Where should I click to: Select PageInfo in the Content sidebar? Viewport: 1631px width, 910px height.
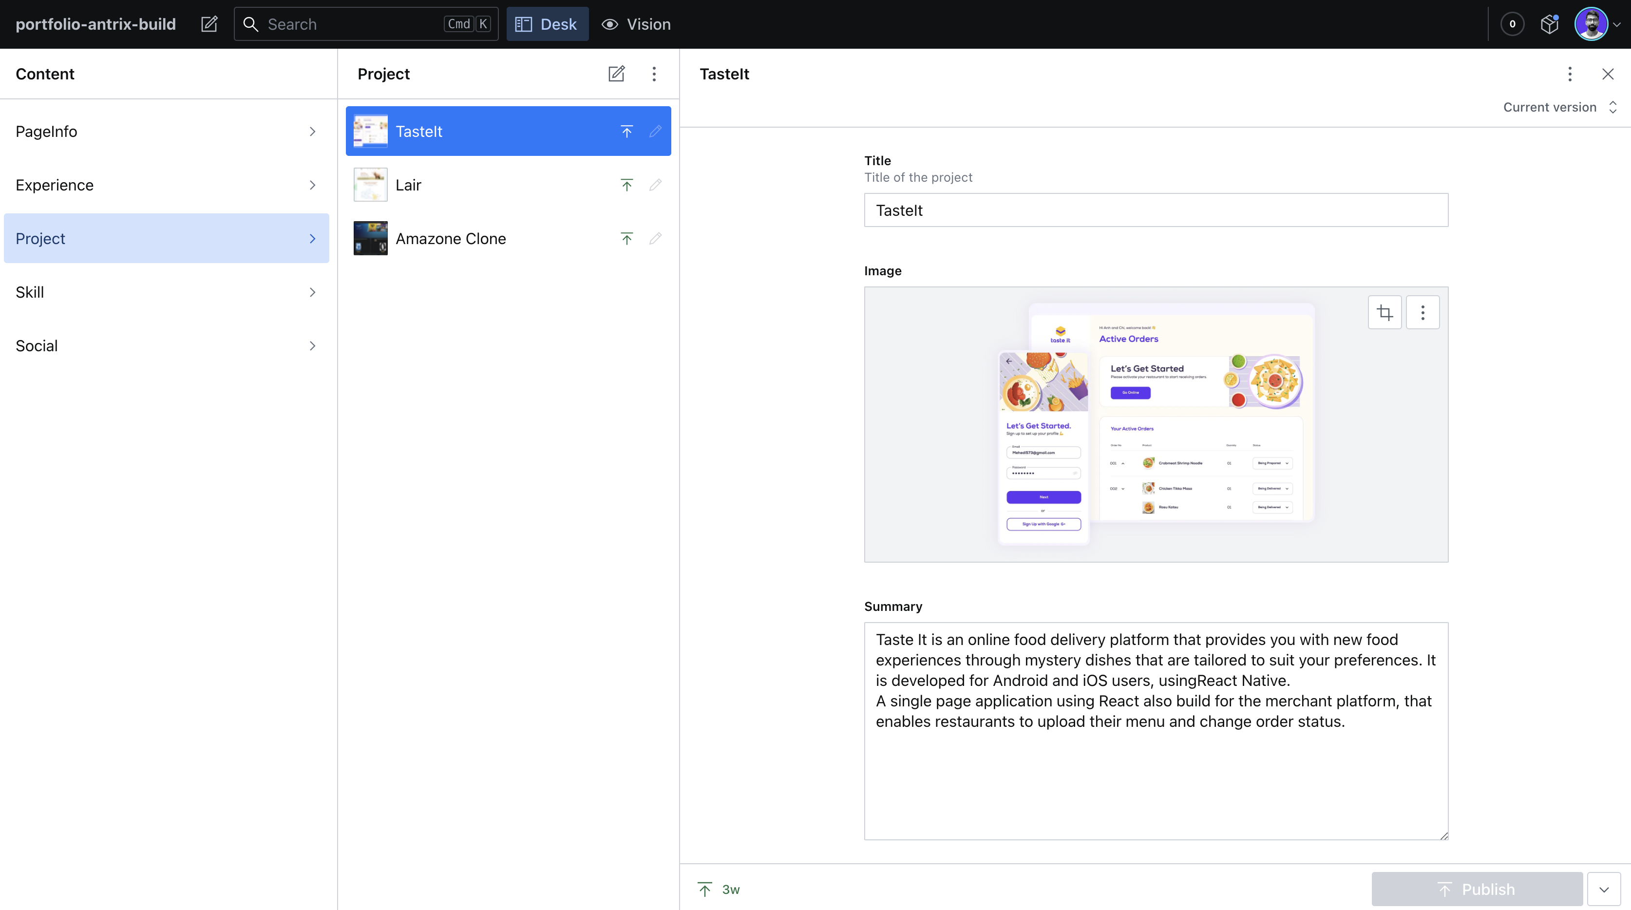167,131
